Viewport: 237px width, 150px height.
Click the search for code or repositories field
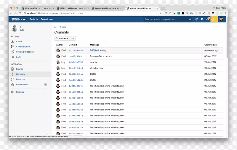coord(166,19)
